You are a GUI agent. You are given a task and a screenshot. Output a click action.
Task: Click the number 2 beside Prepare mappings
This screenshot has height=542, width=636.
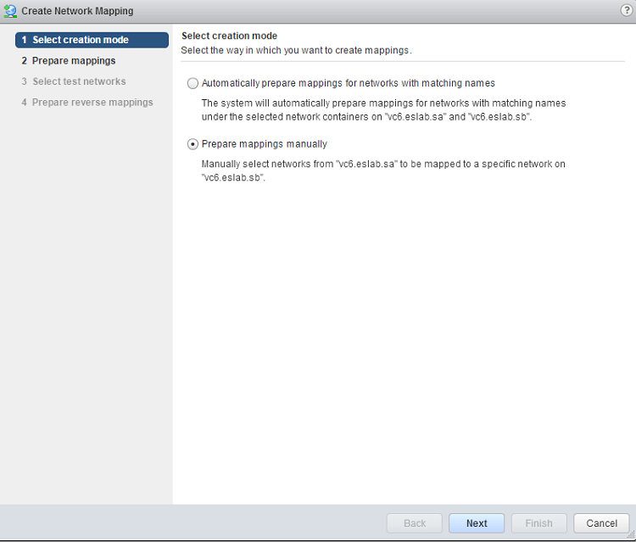click(25, 61)
